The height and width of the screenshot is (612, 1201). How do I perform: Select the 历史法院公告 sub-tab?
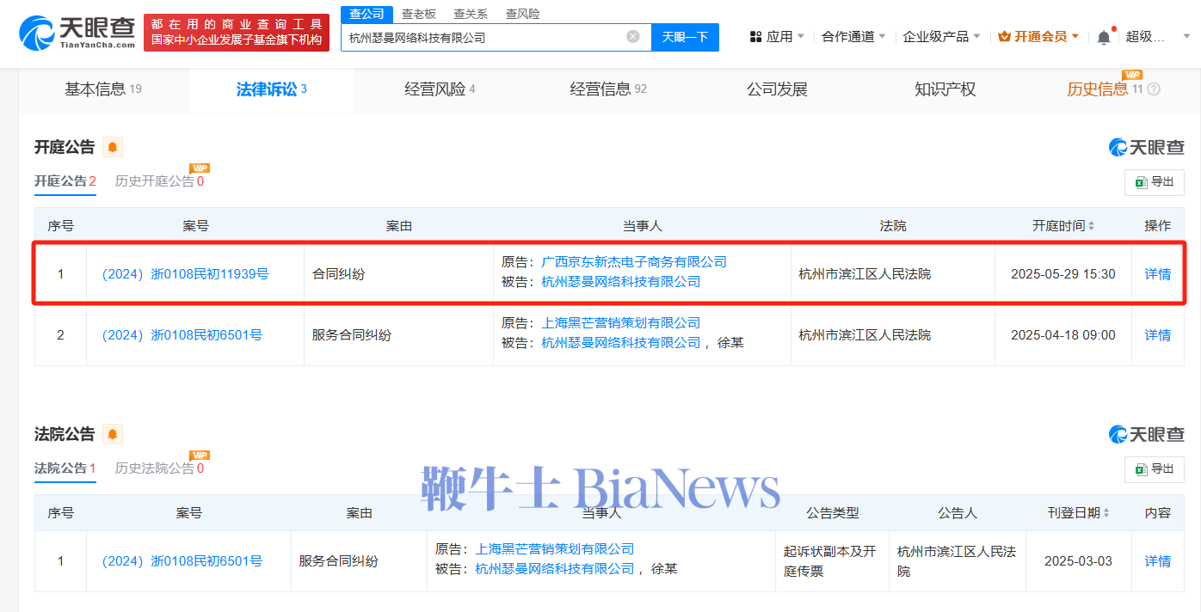click(160, 468)
